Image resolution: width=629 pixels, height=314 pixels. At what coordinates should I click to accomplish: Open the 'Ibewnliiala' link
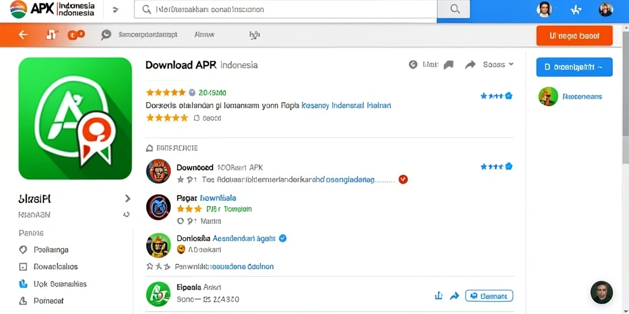[x=218, y=198]
